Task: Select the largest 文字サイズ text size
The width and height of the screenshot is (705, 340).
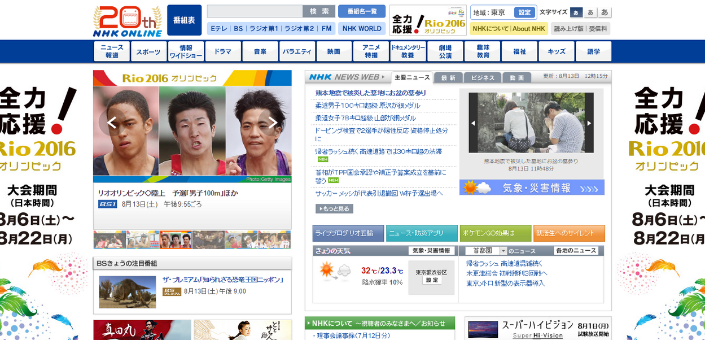Action: 605,12
